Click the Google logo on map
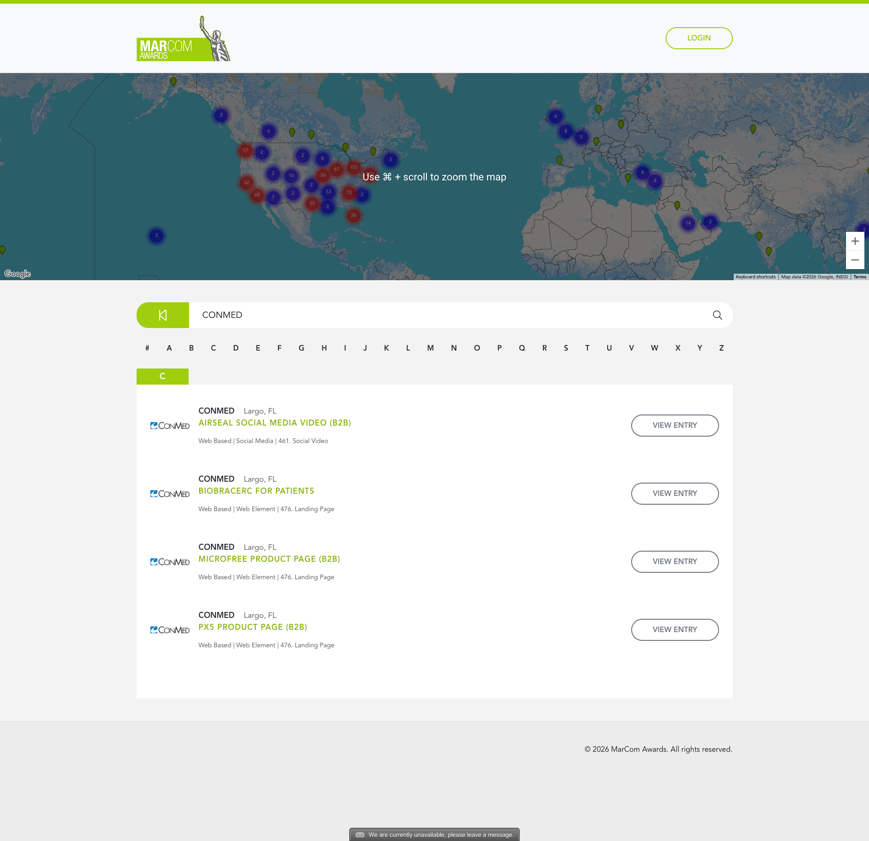The image size is (869, 841). point(17,274)
